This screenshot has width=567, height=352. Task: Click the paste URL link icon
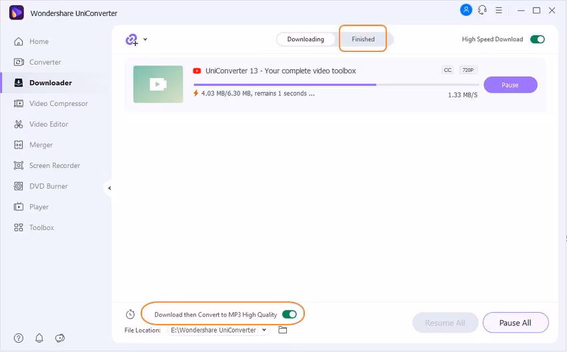pyautogui.click(x=132, y=39)
